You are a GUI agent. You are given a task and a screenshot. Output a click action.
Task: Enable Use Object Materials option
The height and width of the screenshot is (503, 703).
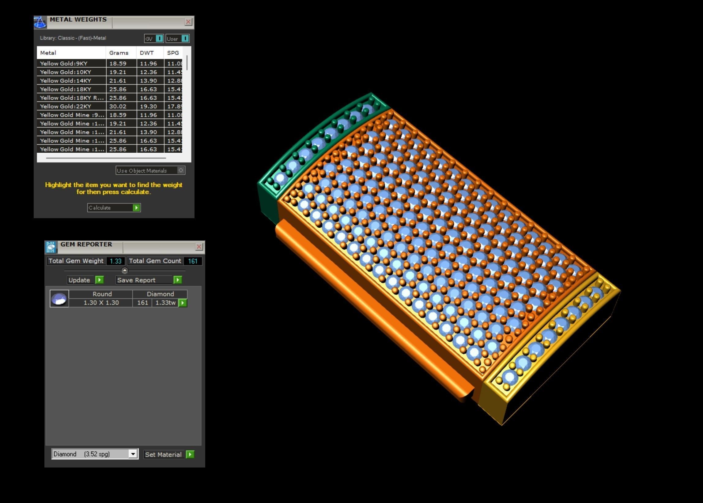[x=181, y=170]
